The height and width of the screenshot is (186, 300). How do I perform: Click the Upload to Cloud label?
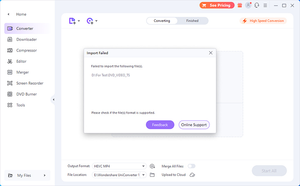pos(173,175)
